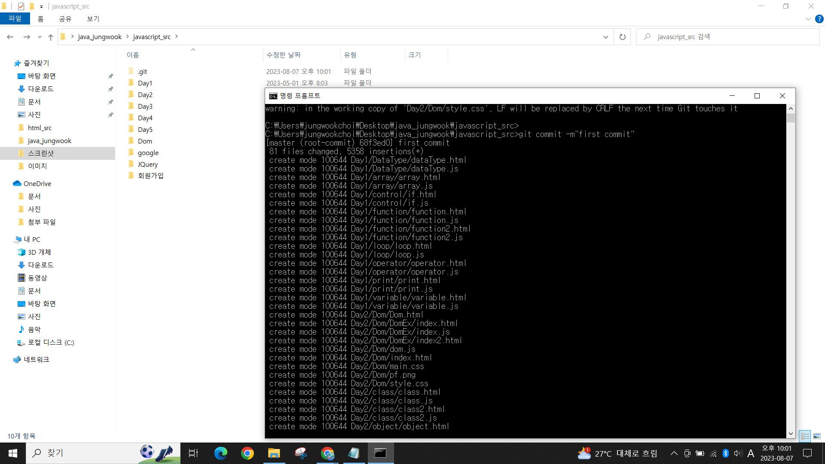This screenshot has width=825, height=464.
Task: Expand the ribbon chevron
Action: pos(808,19)
